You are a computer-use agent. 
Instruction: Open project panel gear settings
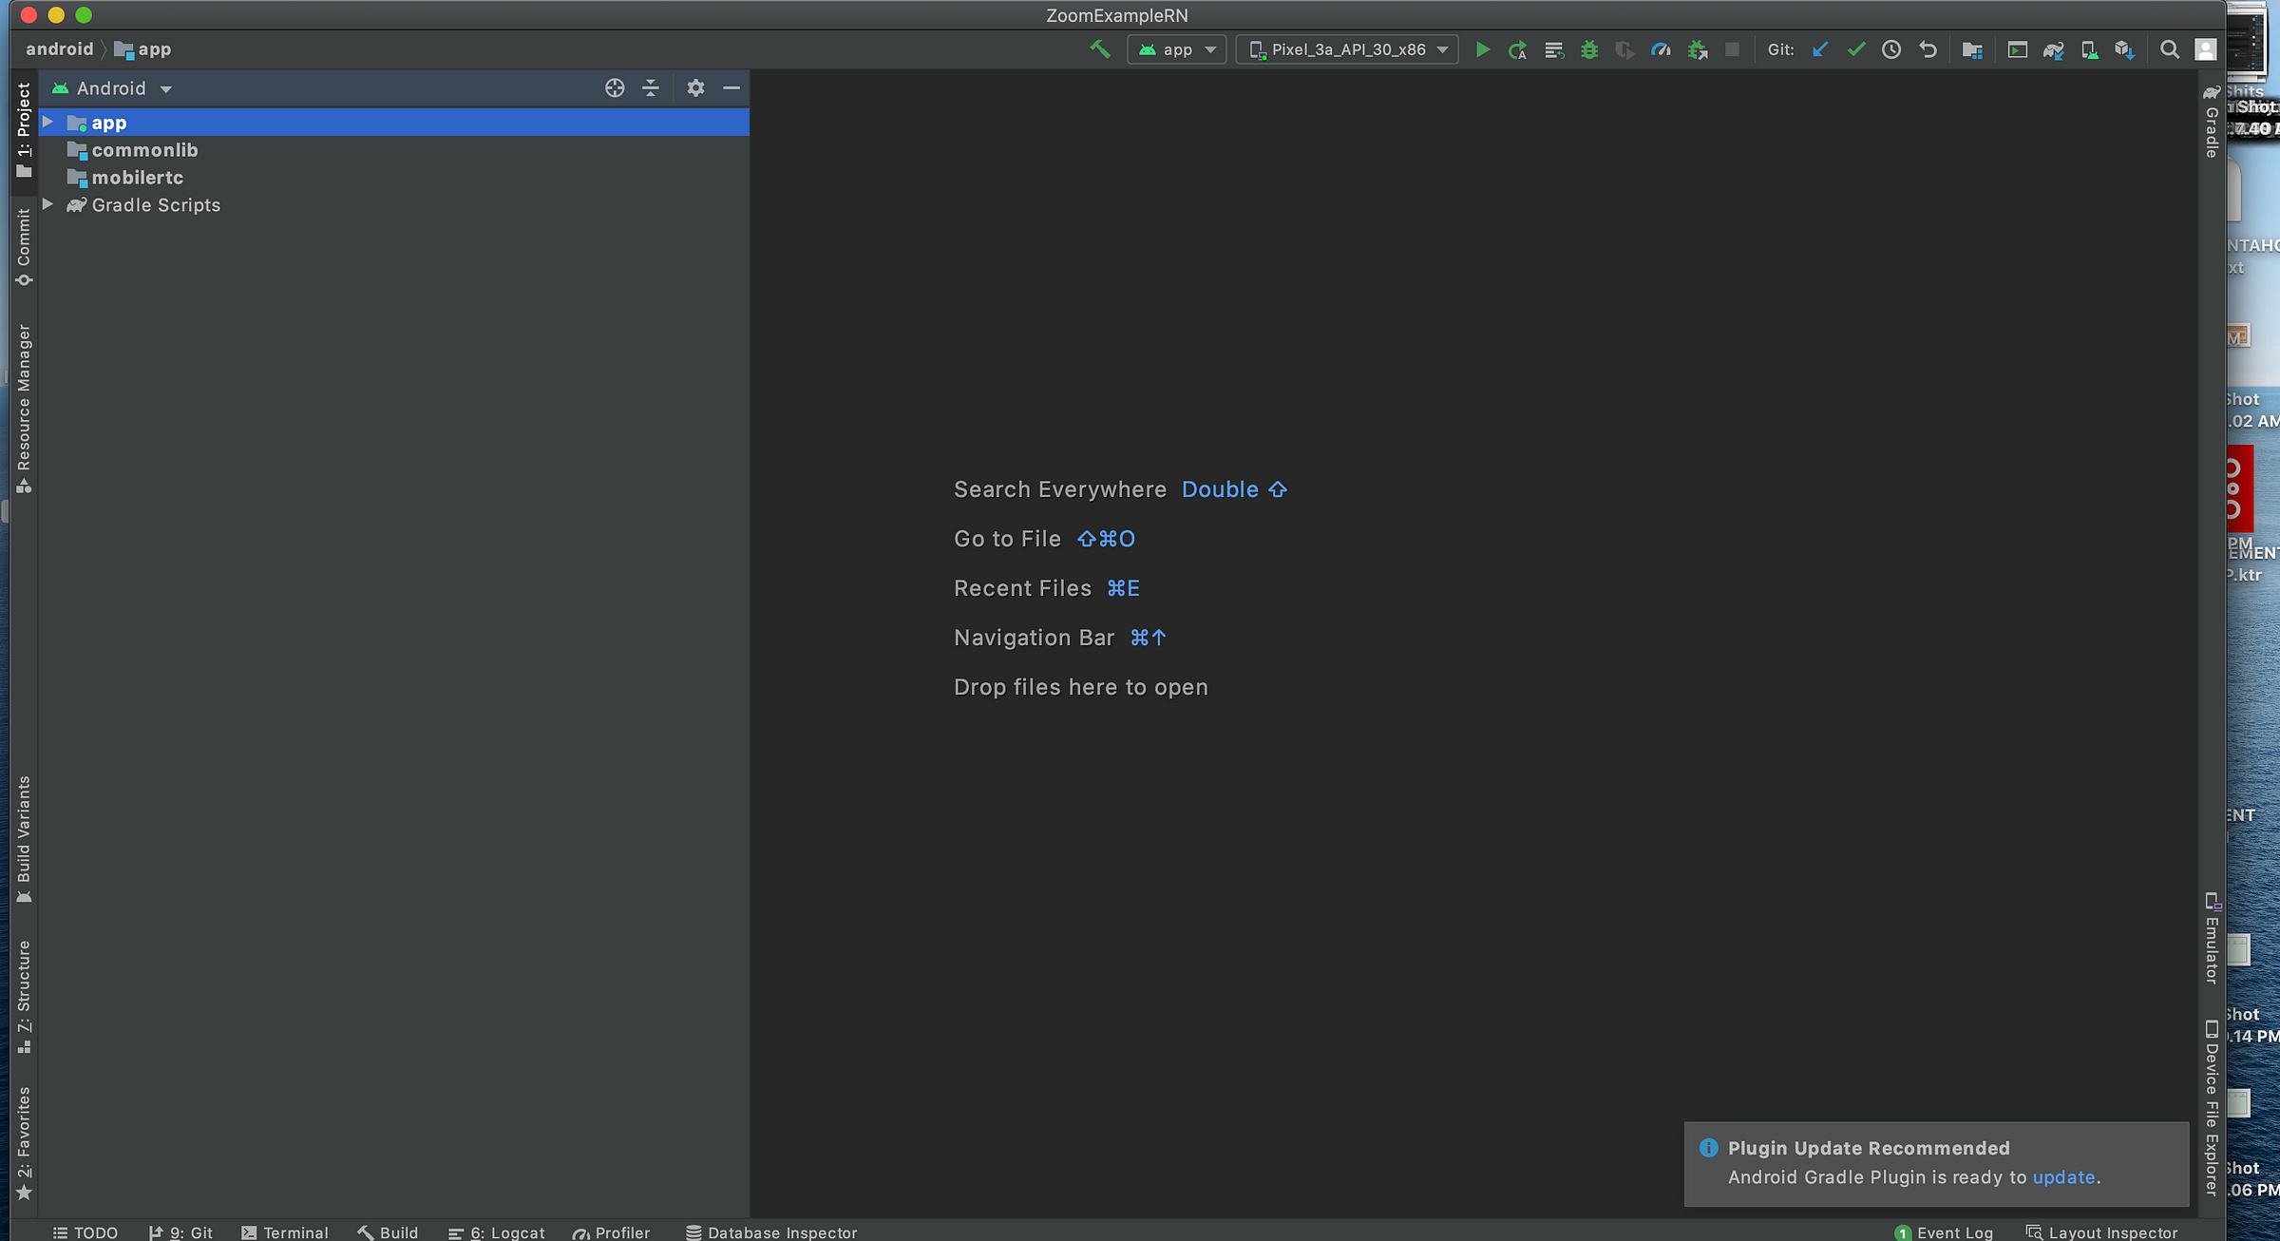coord(695,87)
